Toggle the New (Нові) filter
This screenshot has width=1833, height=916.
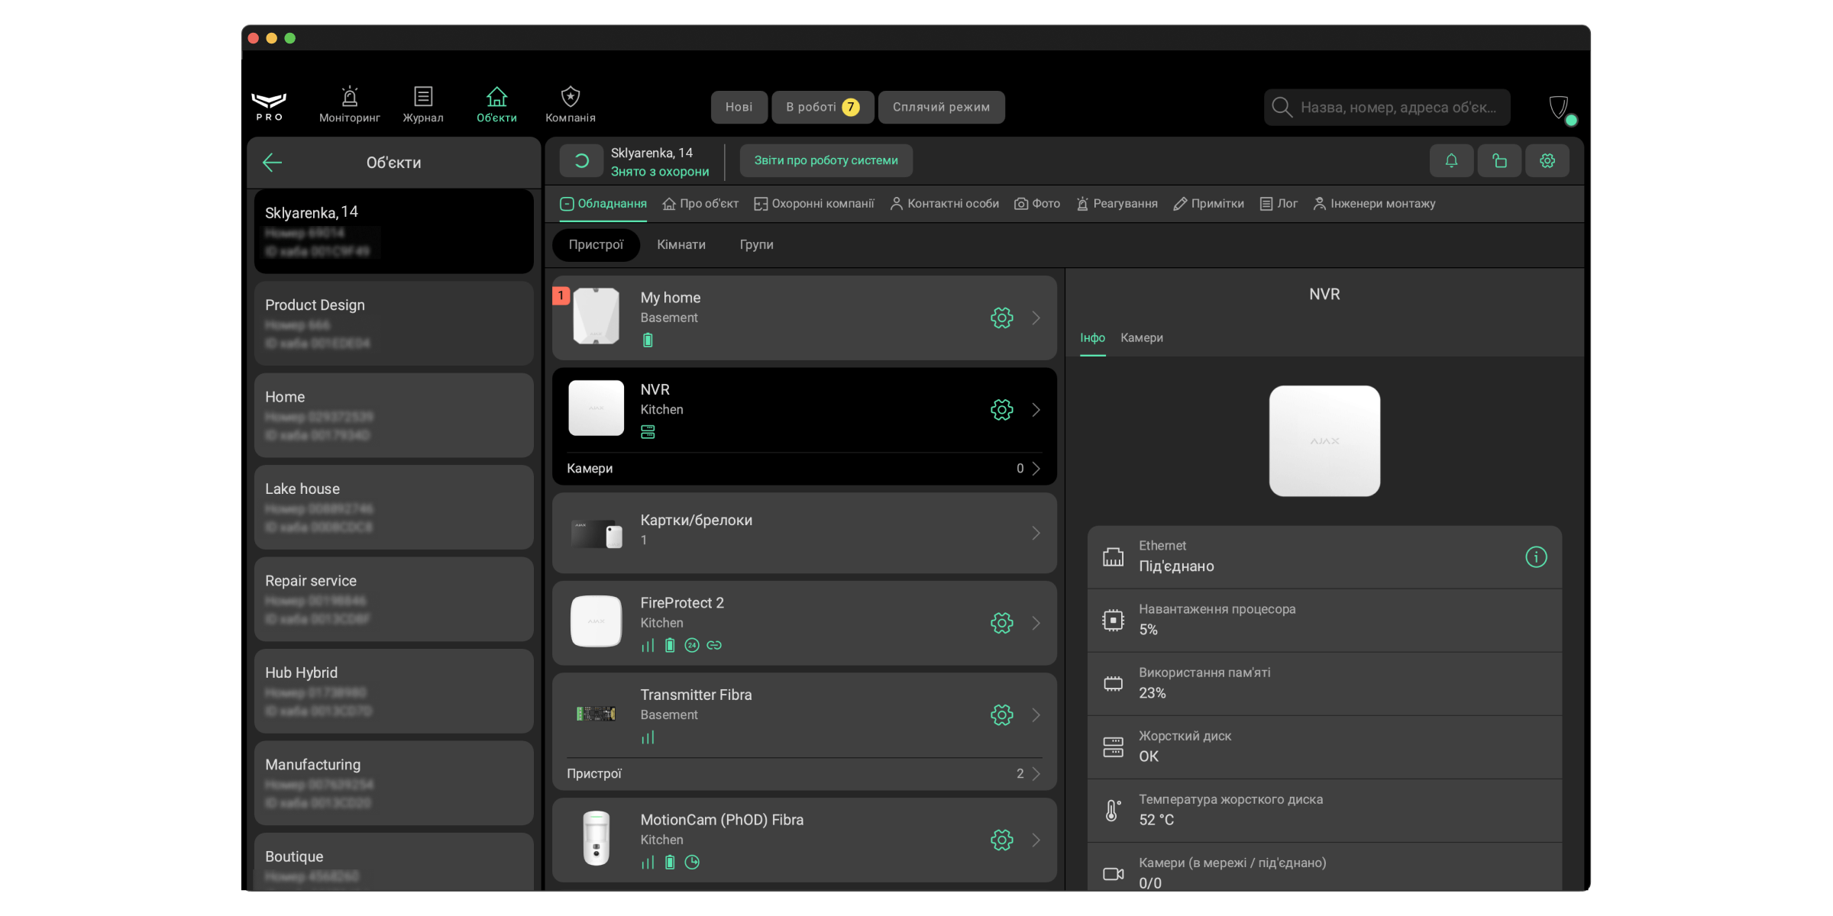click(x=739, y=108)
